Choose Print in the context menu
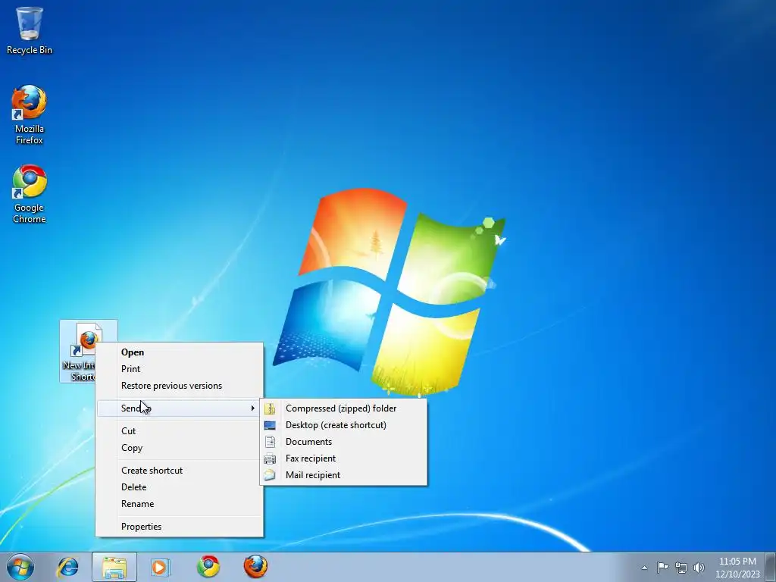The image size is (776, 582). coord(179,369)
